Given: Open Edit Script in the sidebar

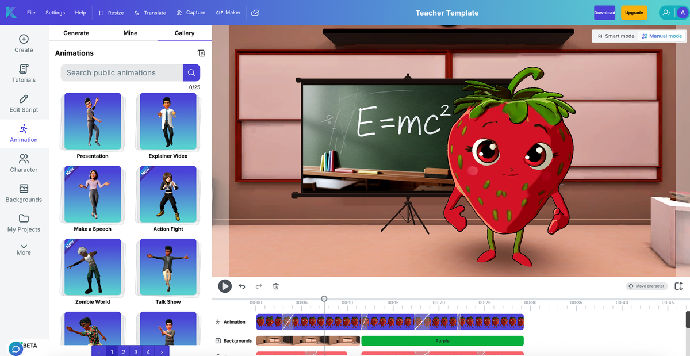Looking at the screenshot, I should tap(24, 104).
